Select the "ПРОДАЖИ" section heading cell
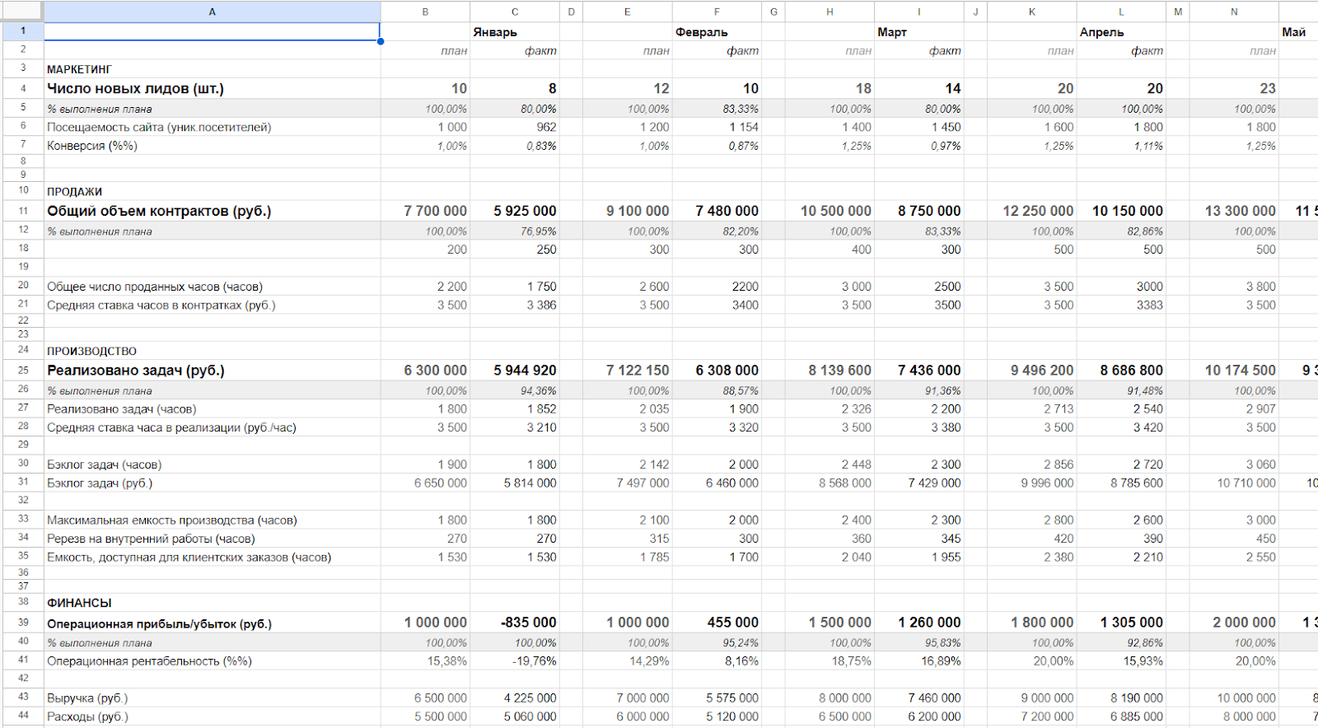This screenshot has height=728, width=1318. coord(212,191)
